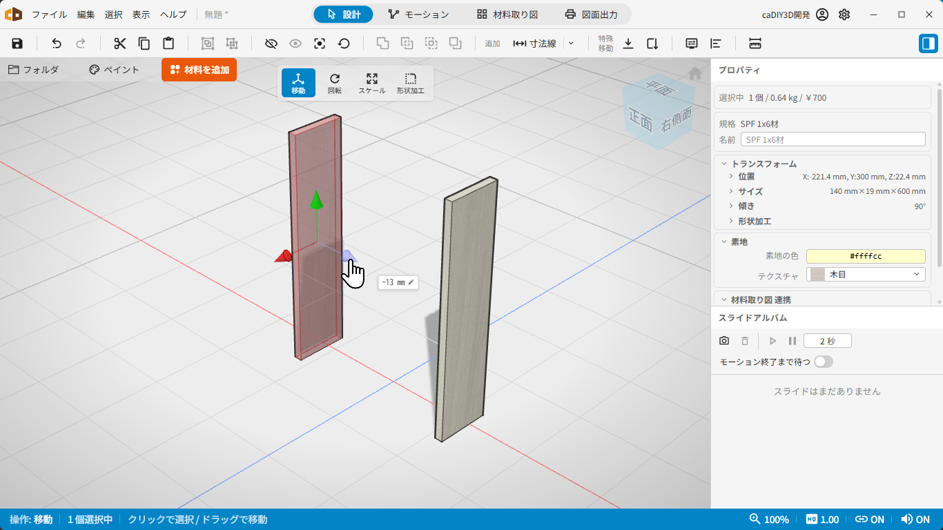Click the last boolean shape icon
Screen dimensions: 943x530
(x=456, y=43)
